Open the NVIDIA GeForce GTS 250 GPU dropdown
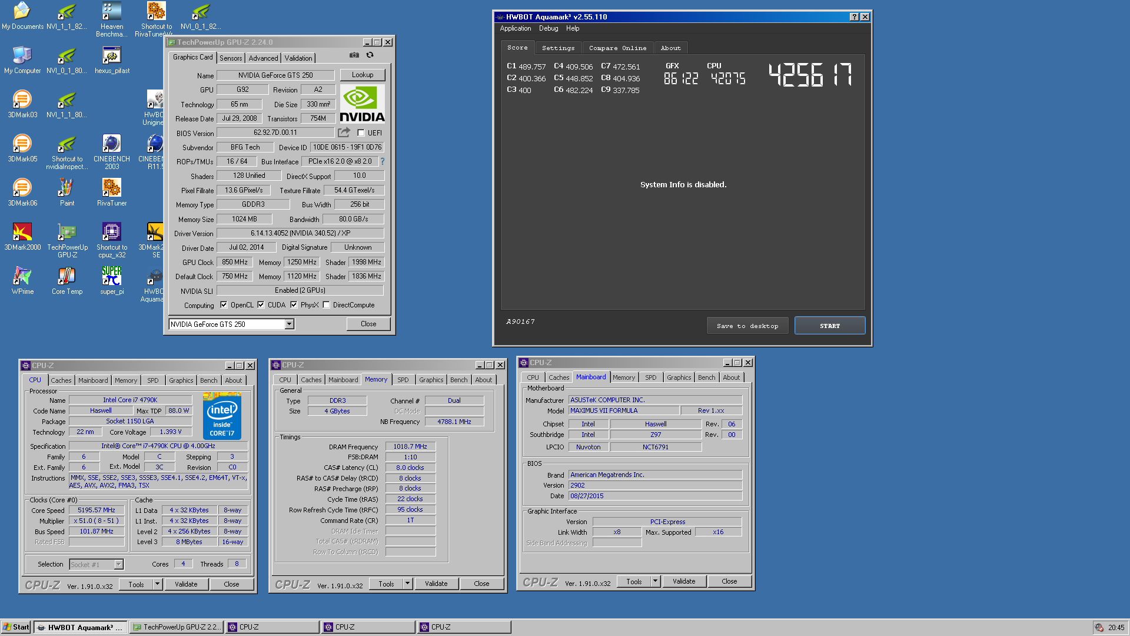Image resolution: width=1130 pixels, height=636 pixels. click(x=289, y=324)
